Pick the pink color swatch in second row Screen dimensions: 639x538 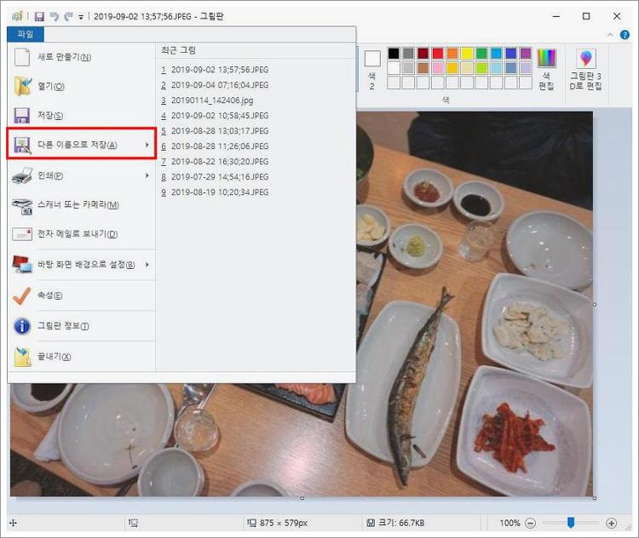pyautogui.click(x=438, y=67)
